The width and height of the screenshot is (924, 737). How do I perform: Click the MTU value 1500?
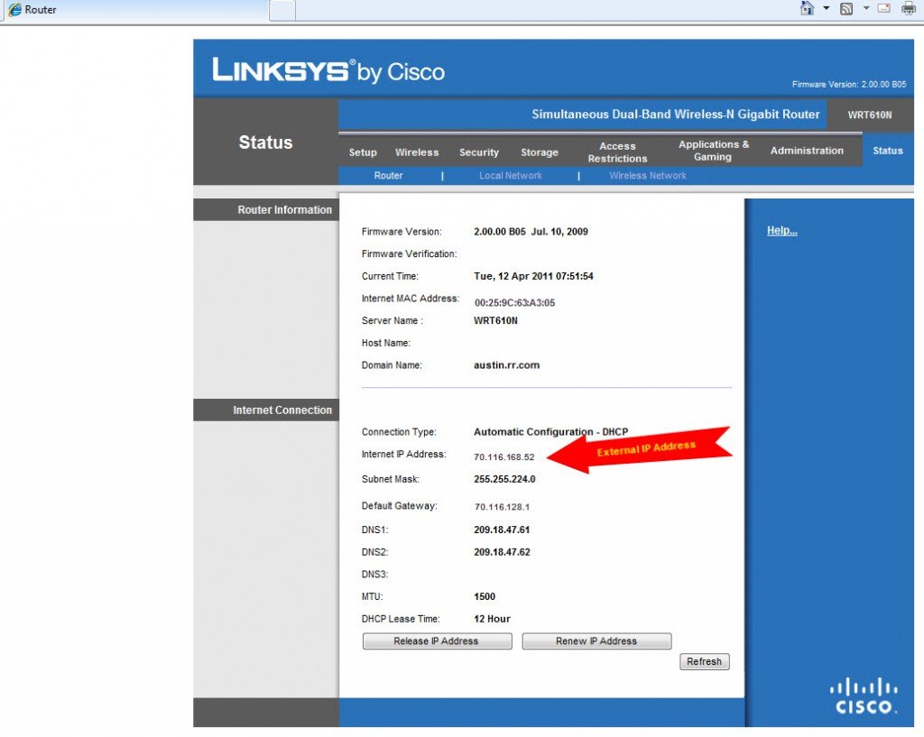[x=485, y=597]
